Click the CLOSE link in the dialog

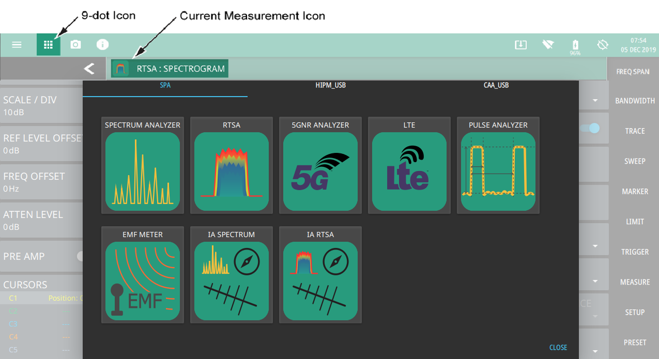click(558, 348)
